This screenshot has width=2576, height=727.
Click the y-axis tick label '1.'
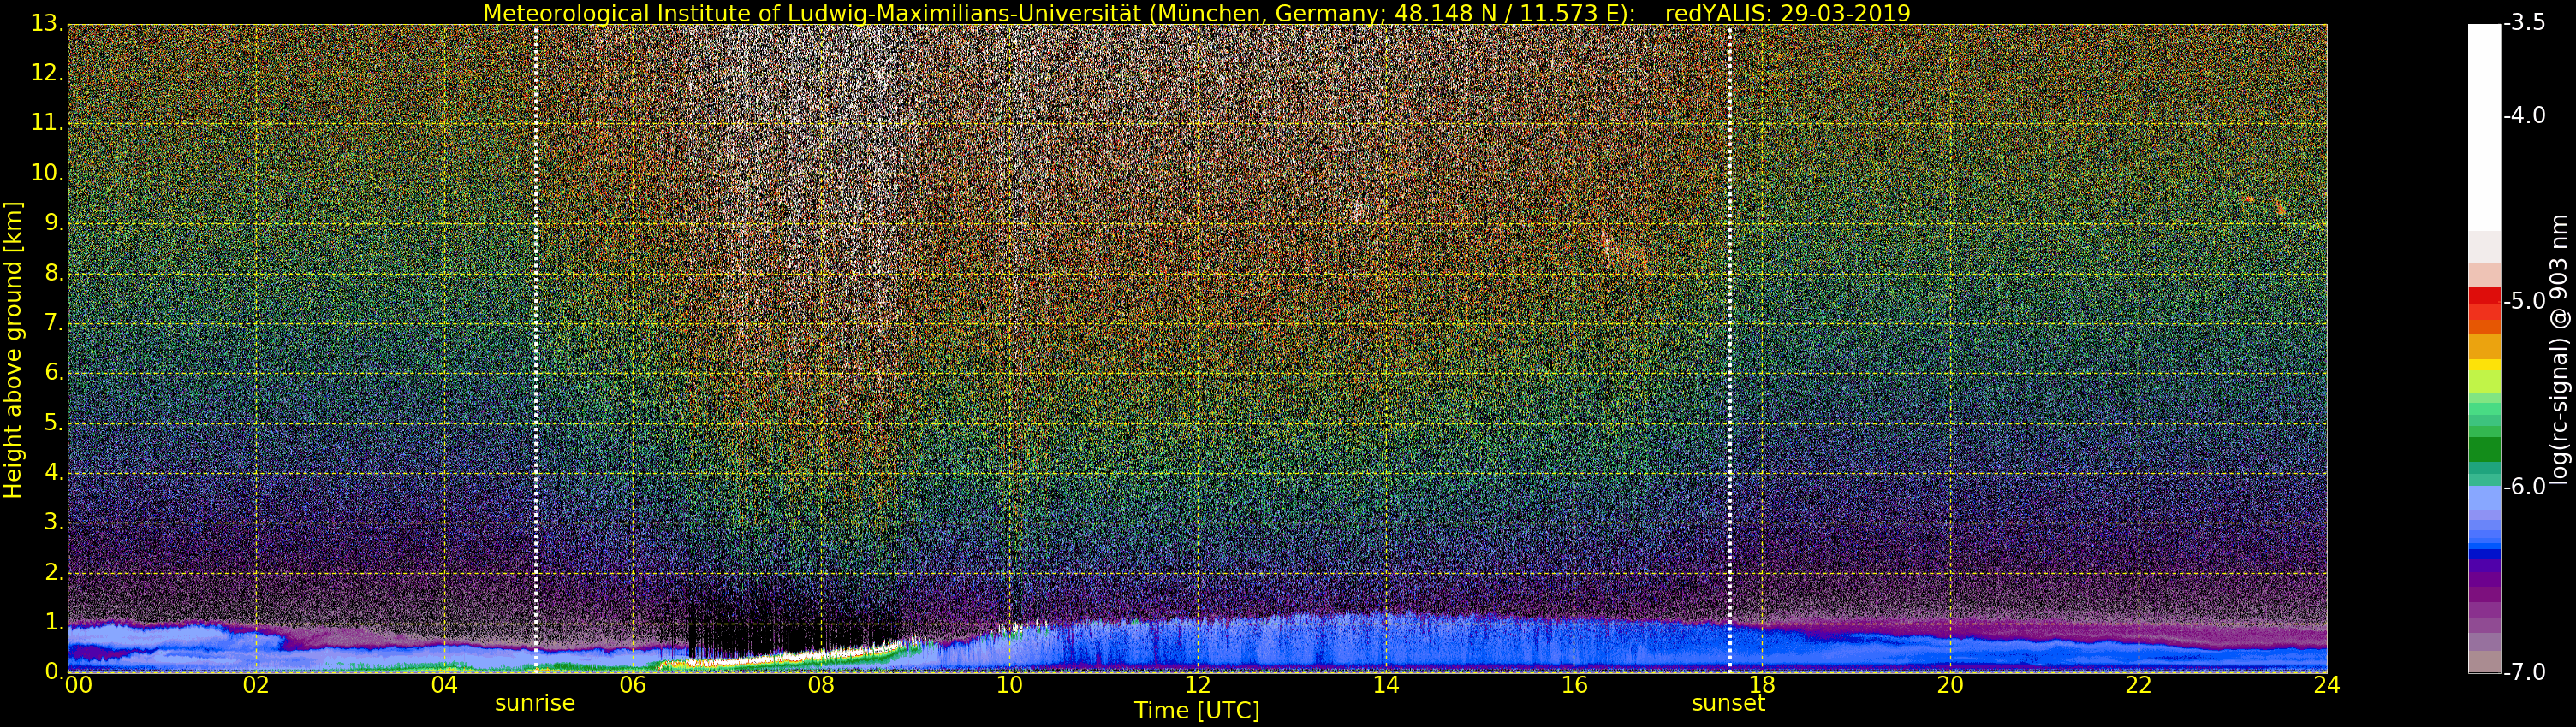click(54, 622)
